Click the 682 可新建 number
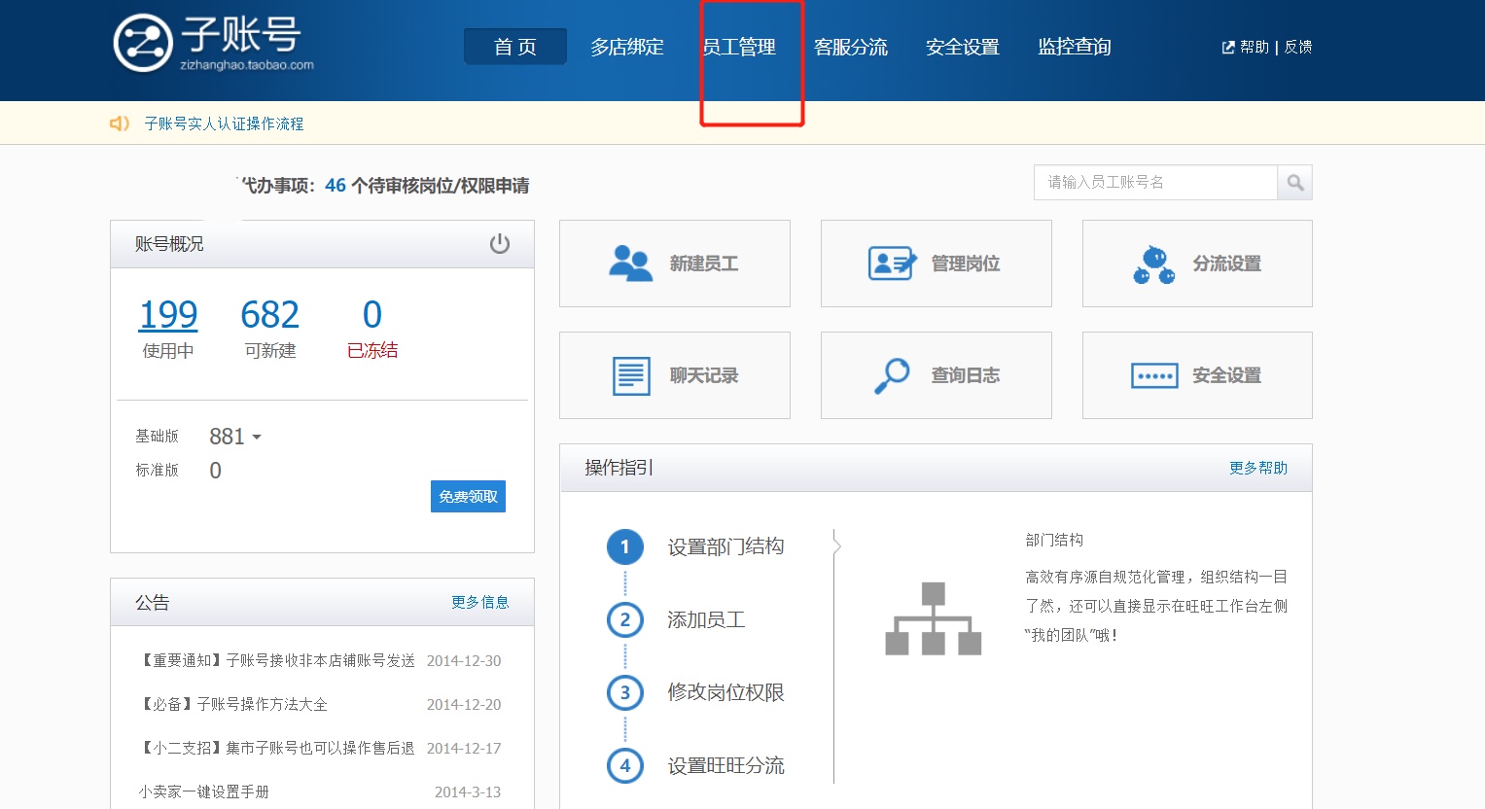The width and height of the screenshot is (1485, 809). (x=270, y=314)
